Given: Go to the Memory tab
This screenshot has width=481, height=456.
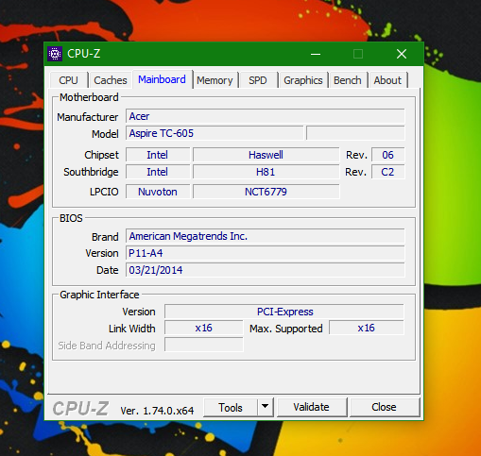Looking at the screenshot, I should coord(215,80).
